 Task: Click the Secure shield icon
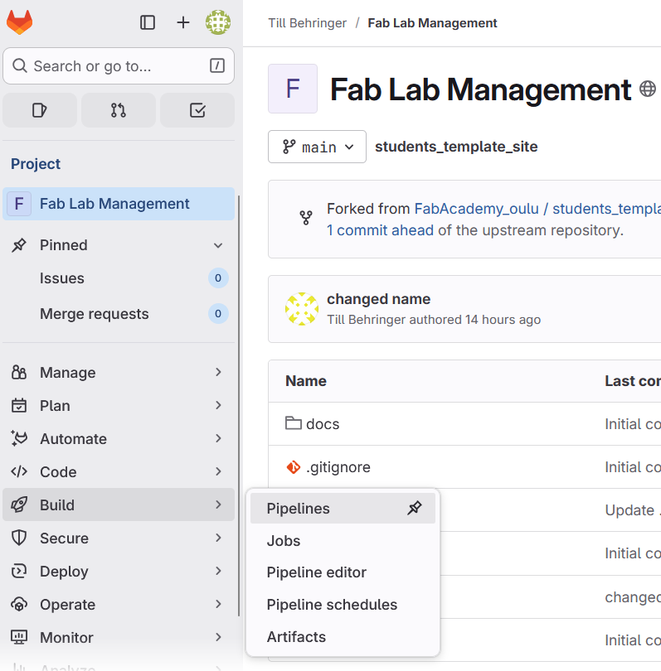coord(19,538)
